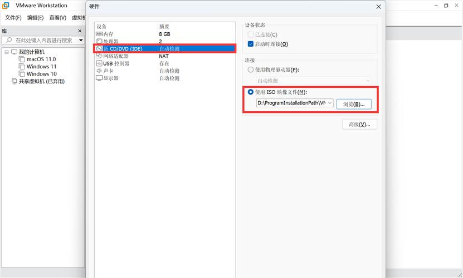463x278 pixels.
Task: Open the 文件(F) menu
Action: pos(13,18)
